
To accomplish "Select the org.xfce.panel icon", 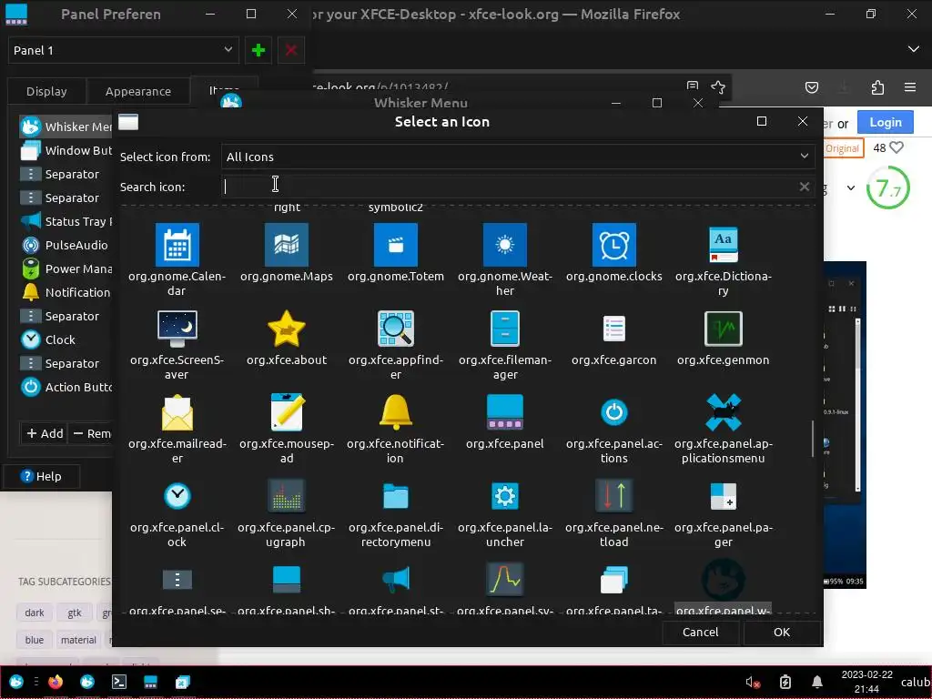I will [504, 412].
